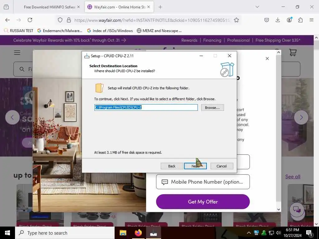The height and width of the screenshot is (239, 319).
Task: Click the page scrollbar up arrow
Action: (x=317, y=38)
